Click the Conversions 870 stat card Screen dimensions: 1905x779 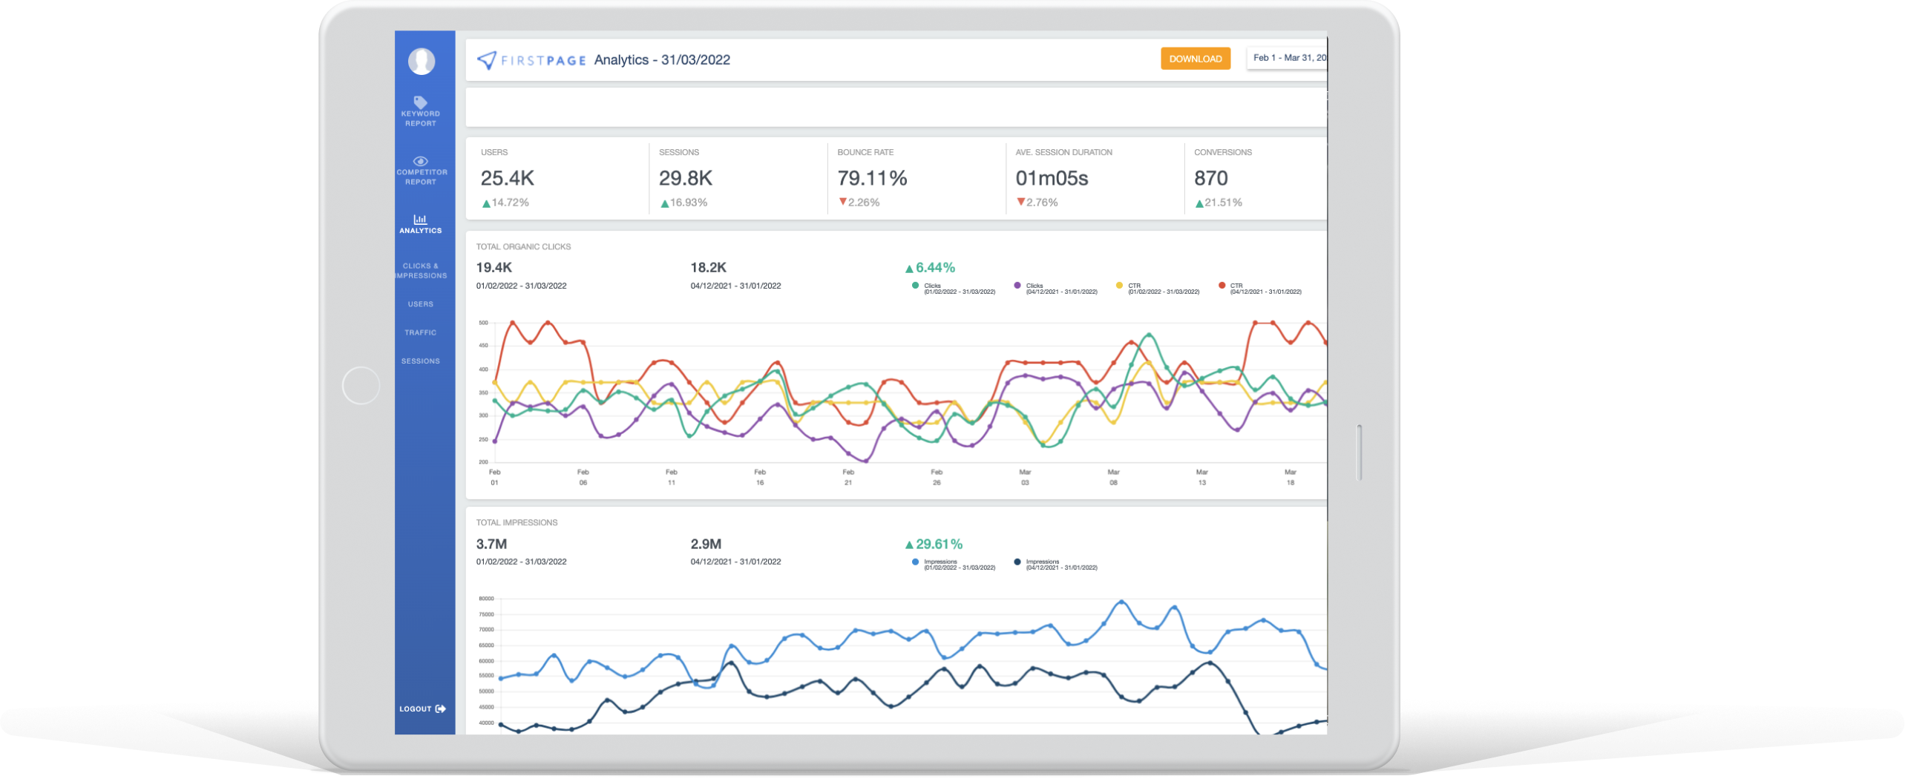coord(1254,178)
